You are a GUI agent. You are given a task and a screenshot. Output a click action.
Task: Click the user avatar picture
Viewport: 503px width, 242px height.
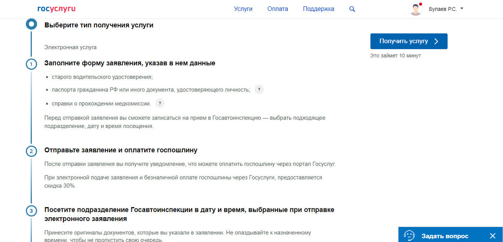point(415,9)
